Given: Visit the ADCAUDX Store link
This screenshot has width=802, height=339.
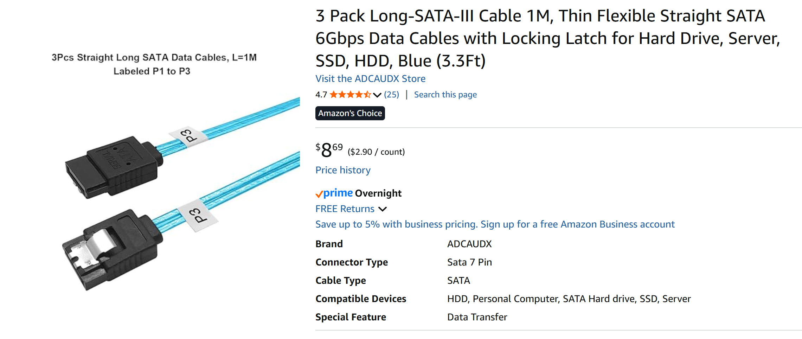Looking at the screenshot, I should point(370,78).
